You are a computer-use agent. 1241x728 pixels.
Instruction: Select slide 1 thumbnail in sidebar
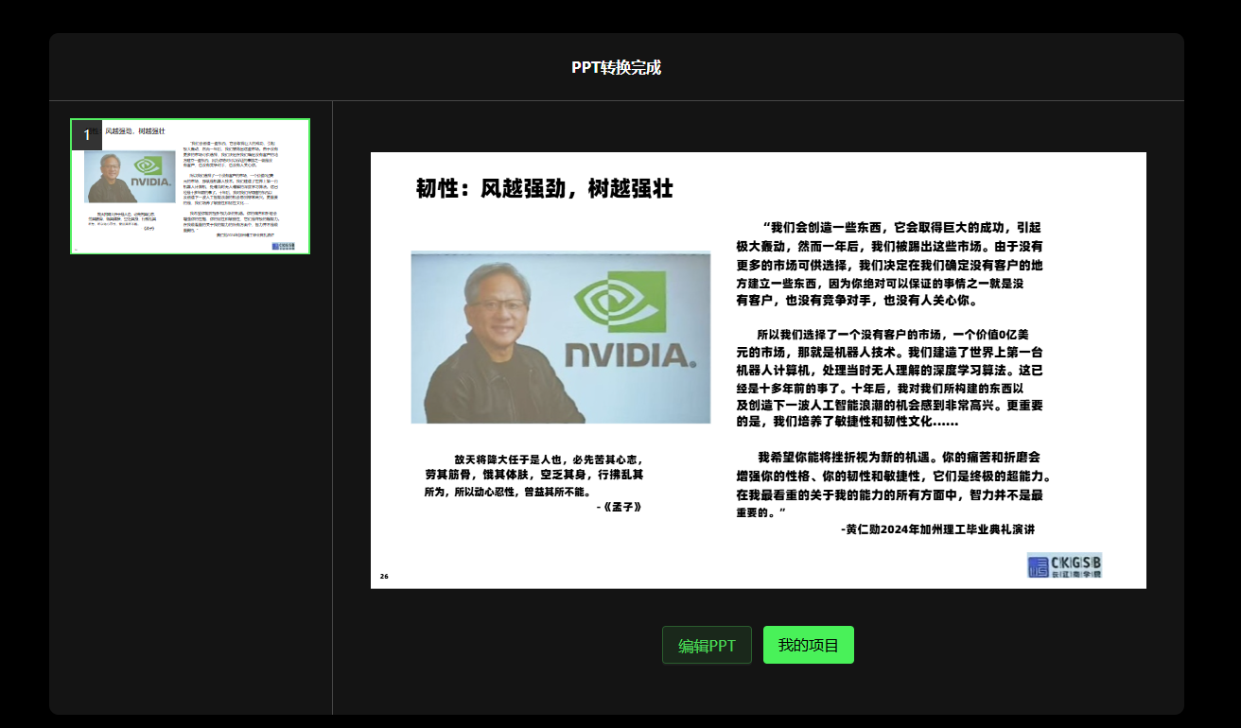click(190, 186)
